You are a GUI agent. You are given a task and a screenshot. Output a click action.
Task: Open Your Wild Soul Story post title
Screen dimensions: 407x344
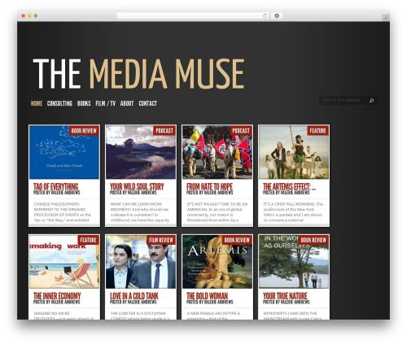137,186
